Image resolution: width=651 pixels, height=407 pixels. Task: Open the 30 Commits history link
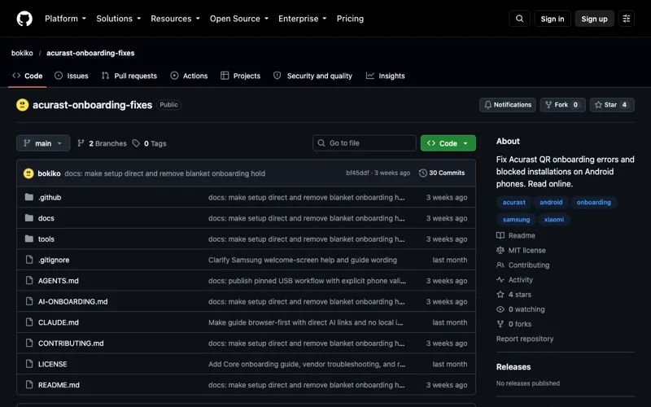point(442,173)
